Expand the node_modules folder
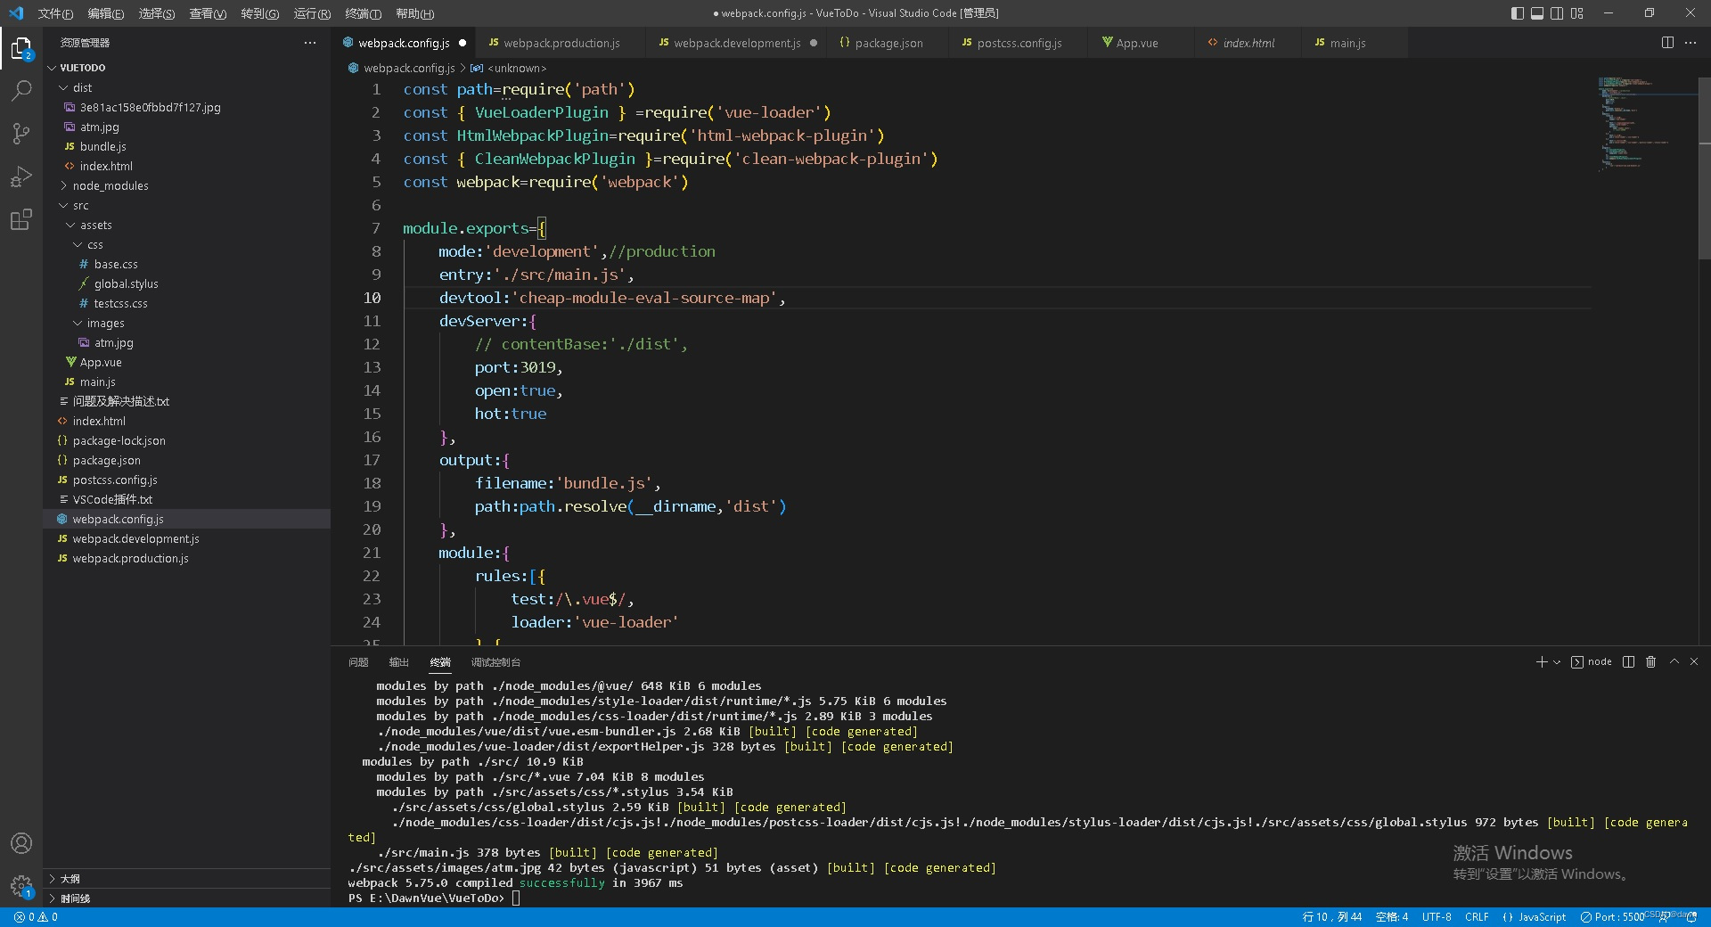Viewport: 1711px width, 927px height. point(187,185)
